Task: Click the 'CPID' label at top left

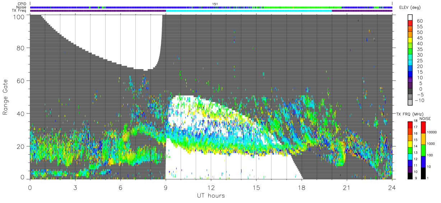Action: click(x=22, y=4)
